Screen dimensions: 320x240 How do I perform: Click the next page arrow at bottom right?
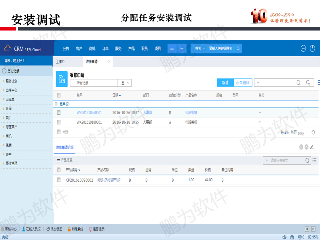313,229
